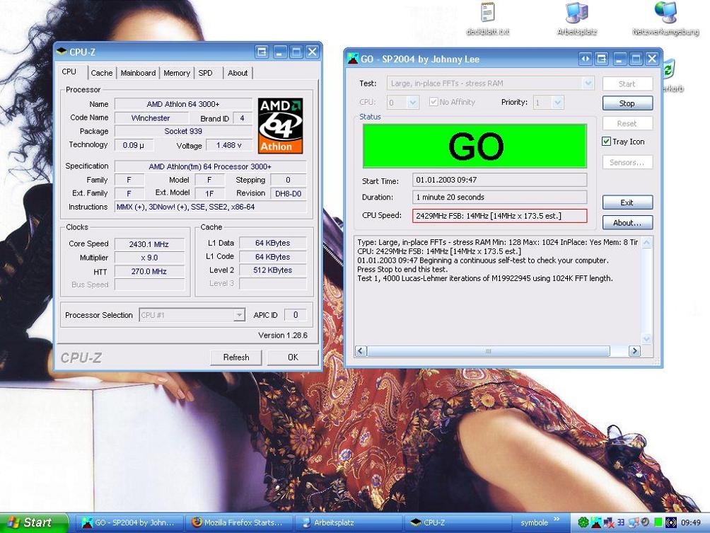
Task: Click the volume speaker tray icon
Action: (x=645, y=522)
